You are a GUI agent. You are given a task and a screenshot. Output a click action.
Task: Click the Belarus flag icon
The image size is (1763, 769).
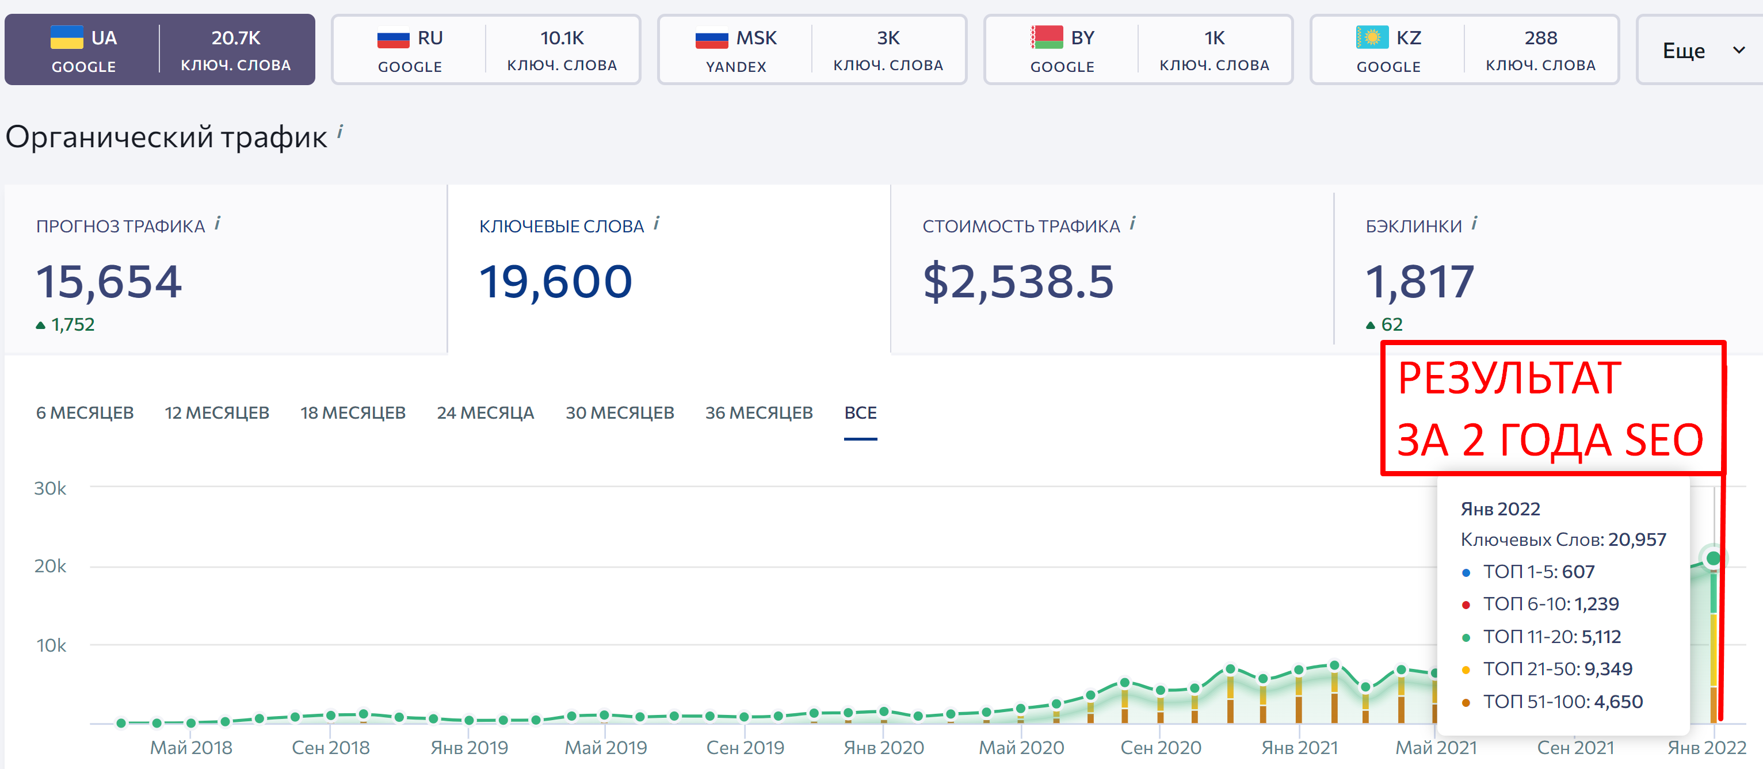point(1047,37)
